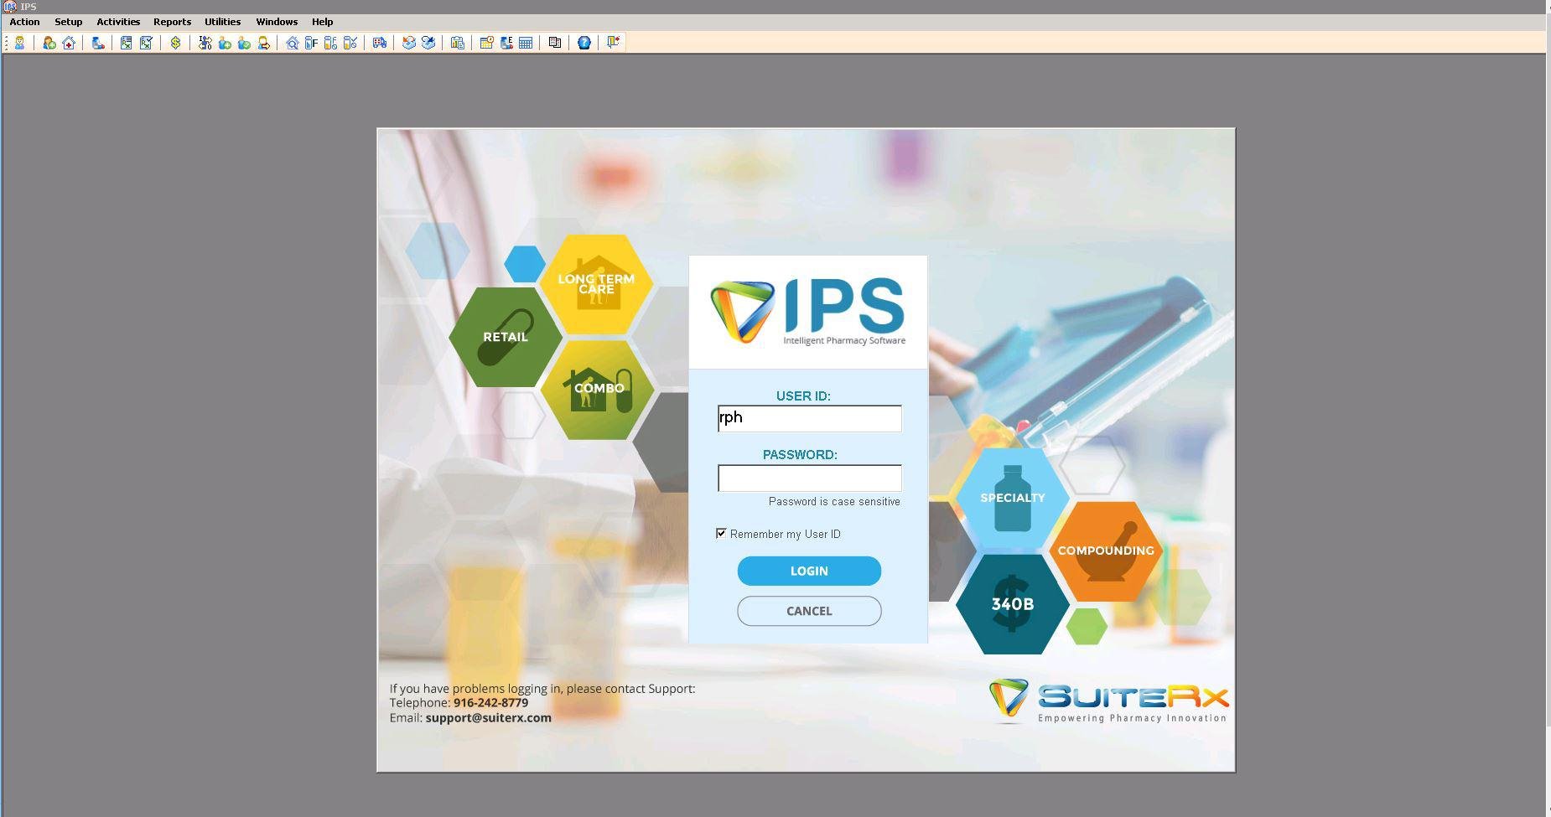
Task: Open help with blue question mark icon
Action: (584, 43)
